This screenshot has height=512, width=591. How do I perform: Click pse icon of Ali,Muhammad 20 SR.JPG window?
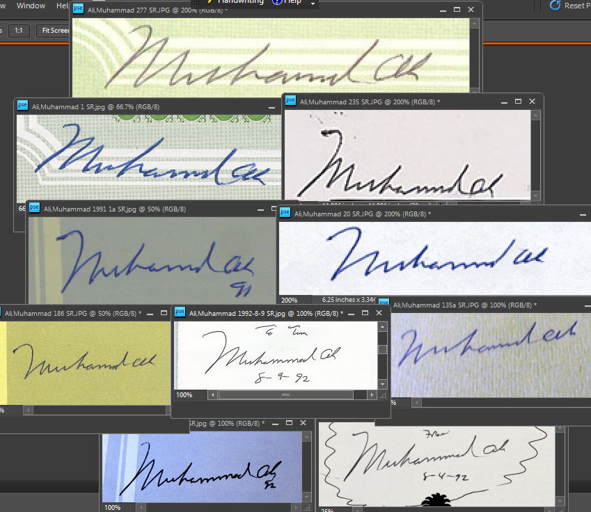285,212
